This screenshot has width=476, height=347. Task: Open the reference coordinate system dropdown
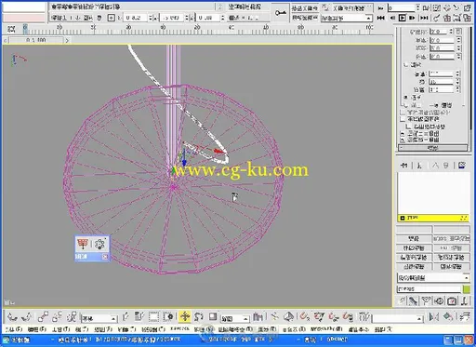click(x=234, y=318)
